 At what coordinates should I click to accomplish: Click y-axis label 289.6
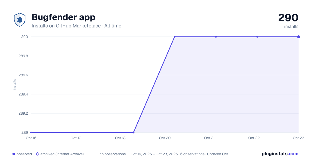(23, 75)
